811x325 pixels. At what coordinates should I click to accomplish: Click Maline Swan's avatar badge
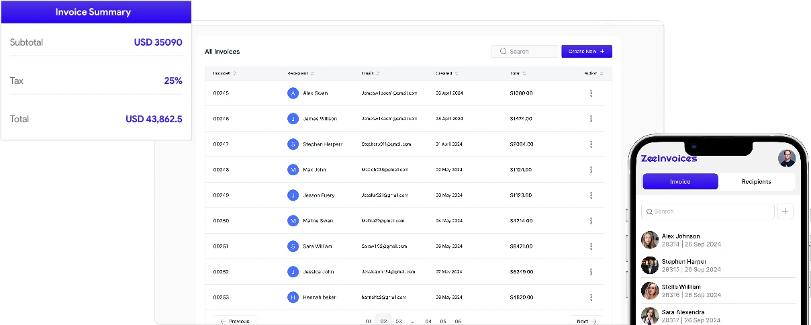(x=293, y=221)
